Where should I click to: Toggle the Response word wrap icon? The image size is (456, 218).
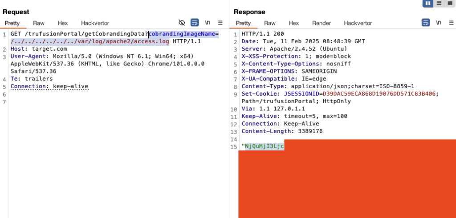click(426, 23)
